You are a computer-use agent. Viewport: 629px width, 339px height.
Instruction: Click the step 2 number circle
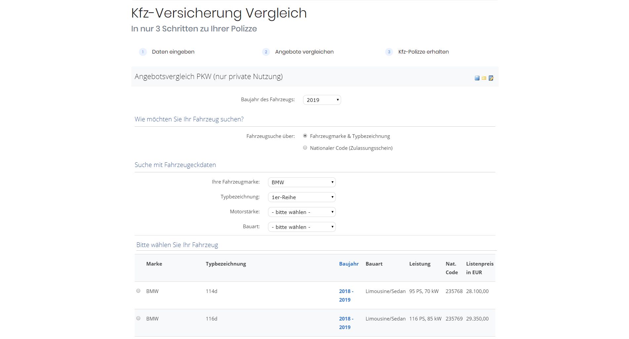(266, 52)
